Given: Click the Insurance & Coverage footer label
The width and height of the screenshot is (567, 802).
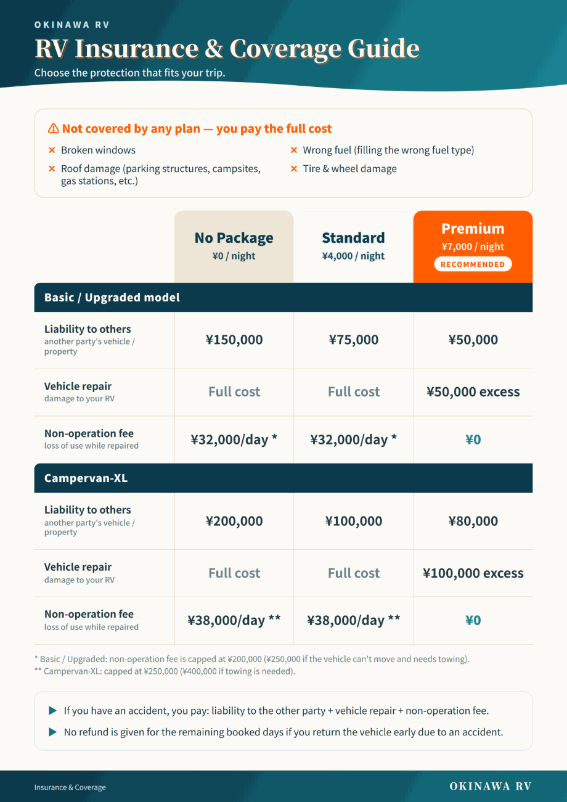Looking at the screenshot, I should 70,787.
